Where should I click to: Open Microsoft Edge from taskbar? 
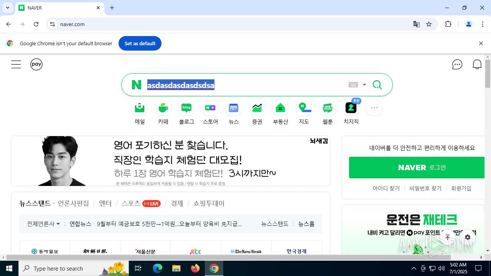click(x=158, y=268)
